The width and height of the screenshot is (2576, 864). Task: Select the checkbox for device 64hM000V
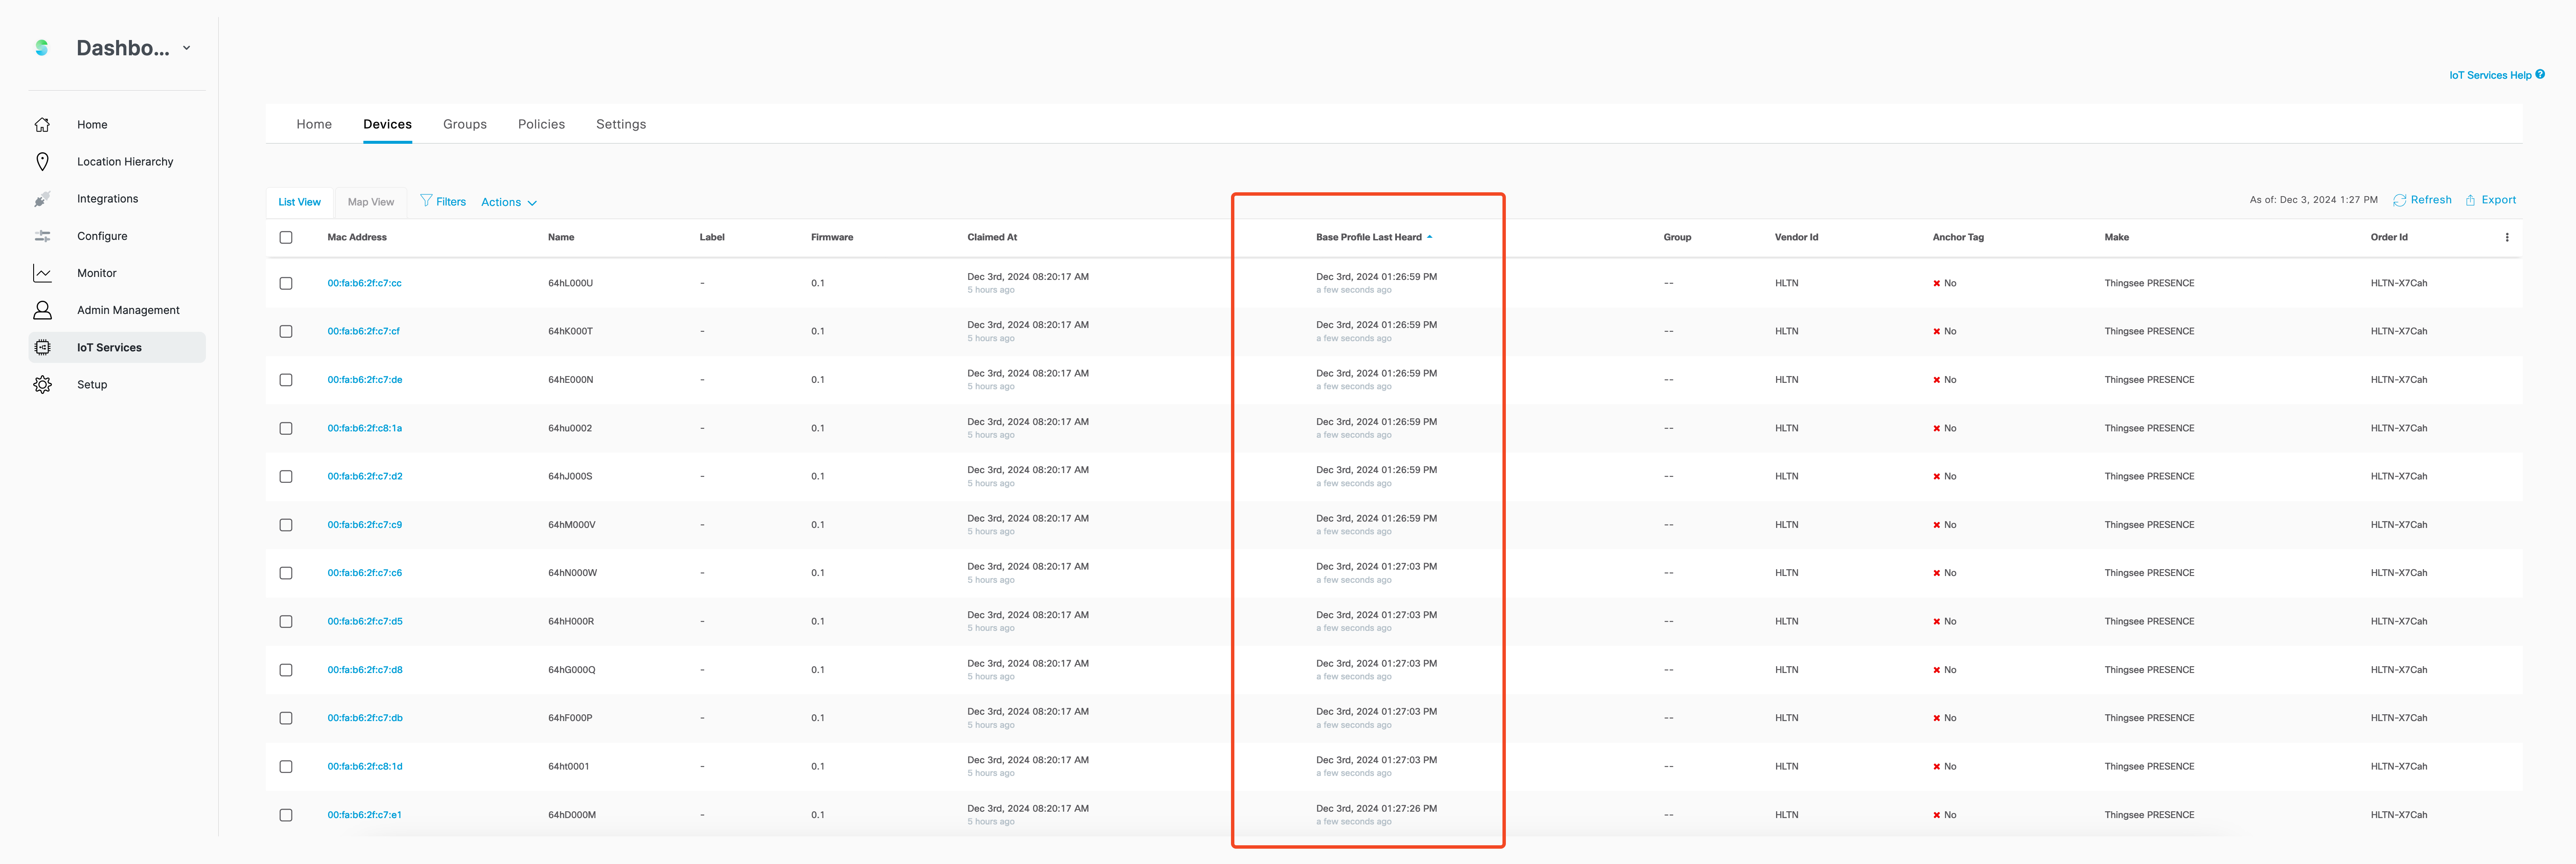tap(286, 525)
